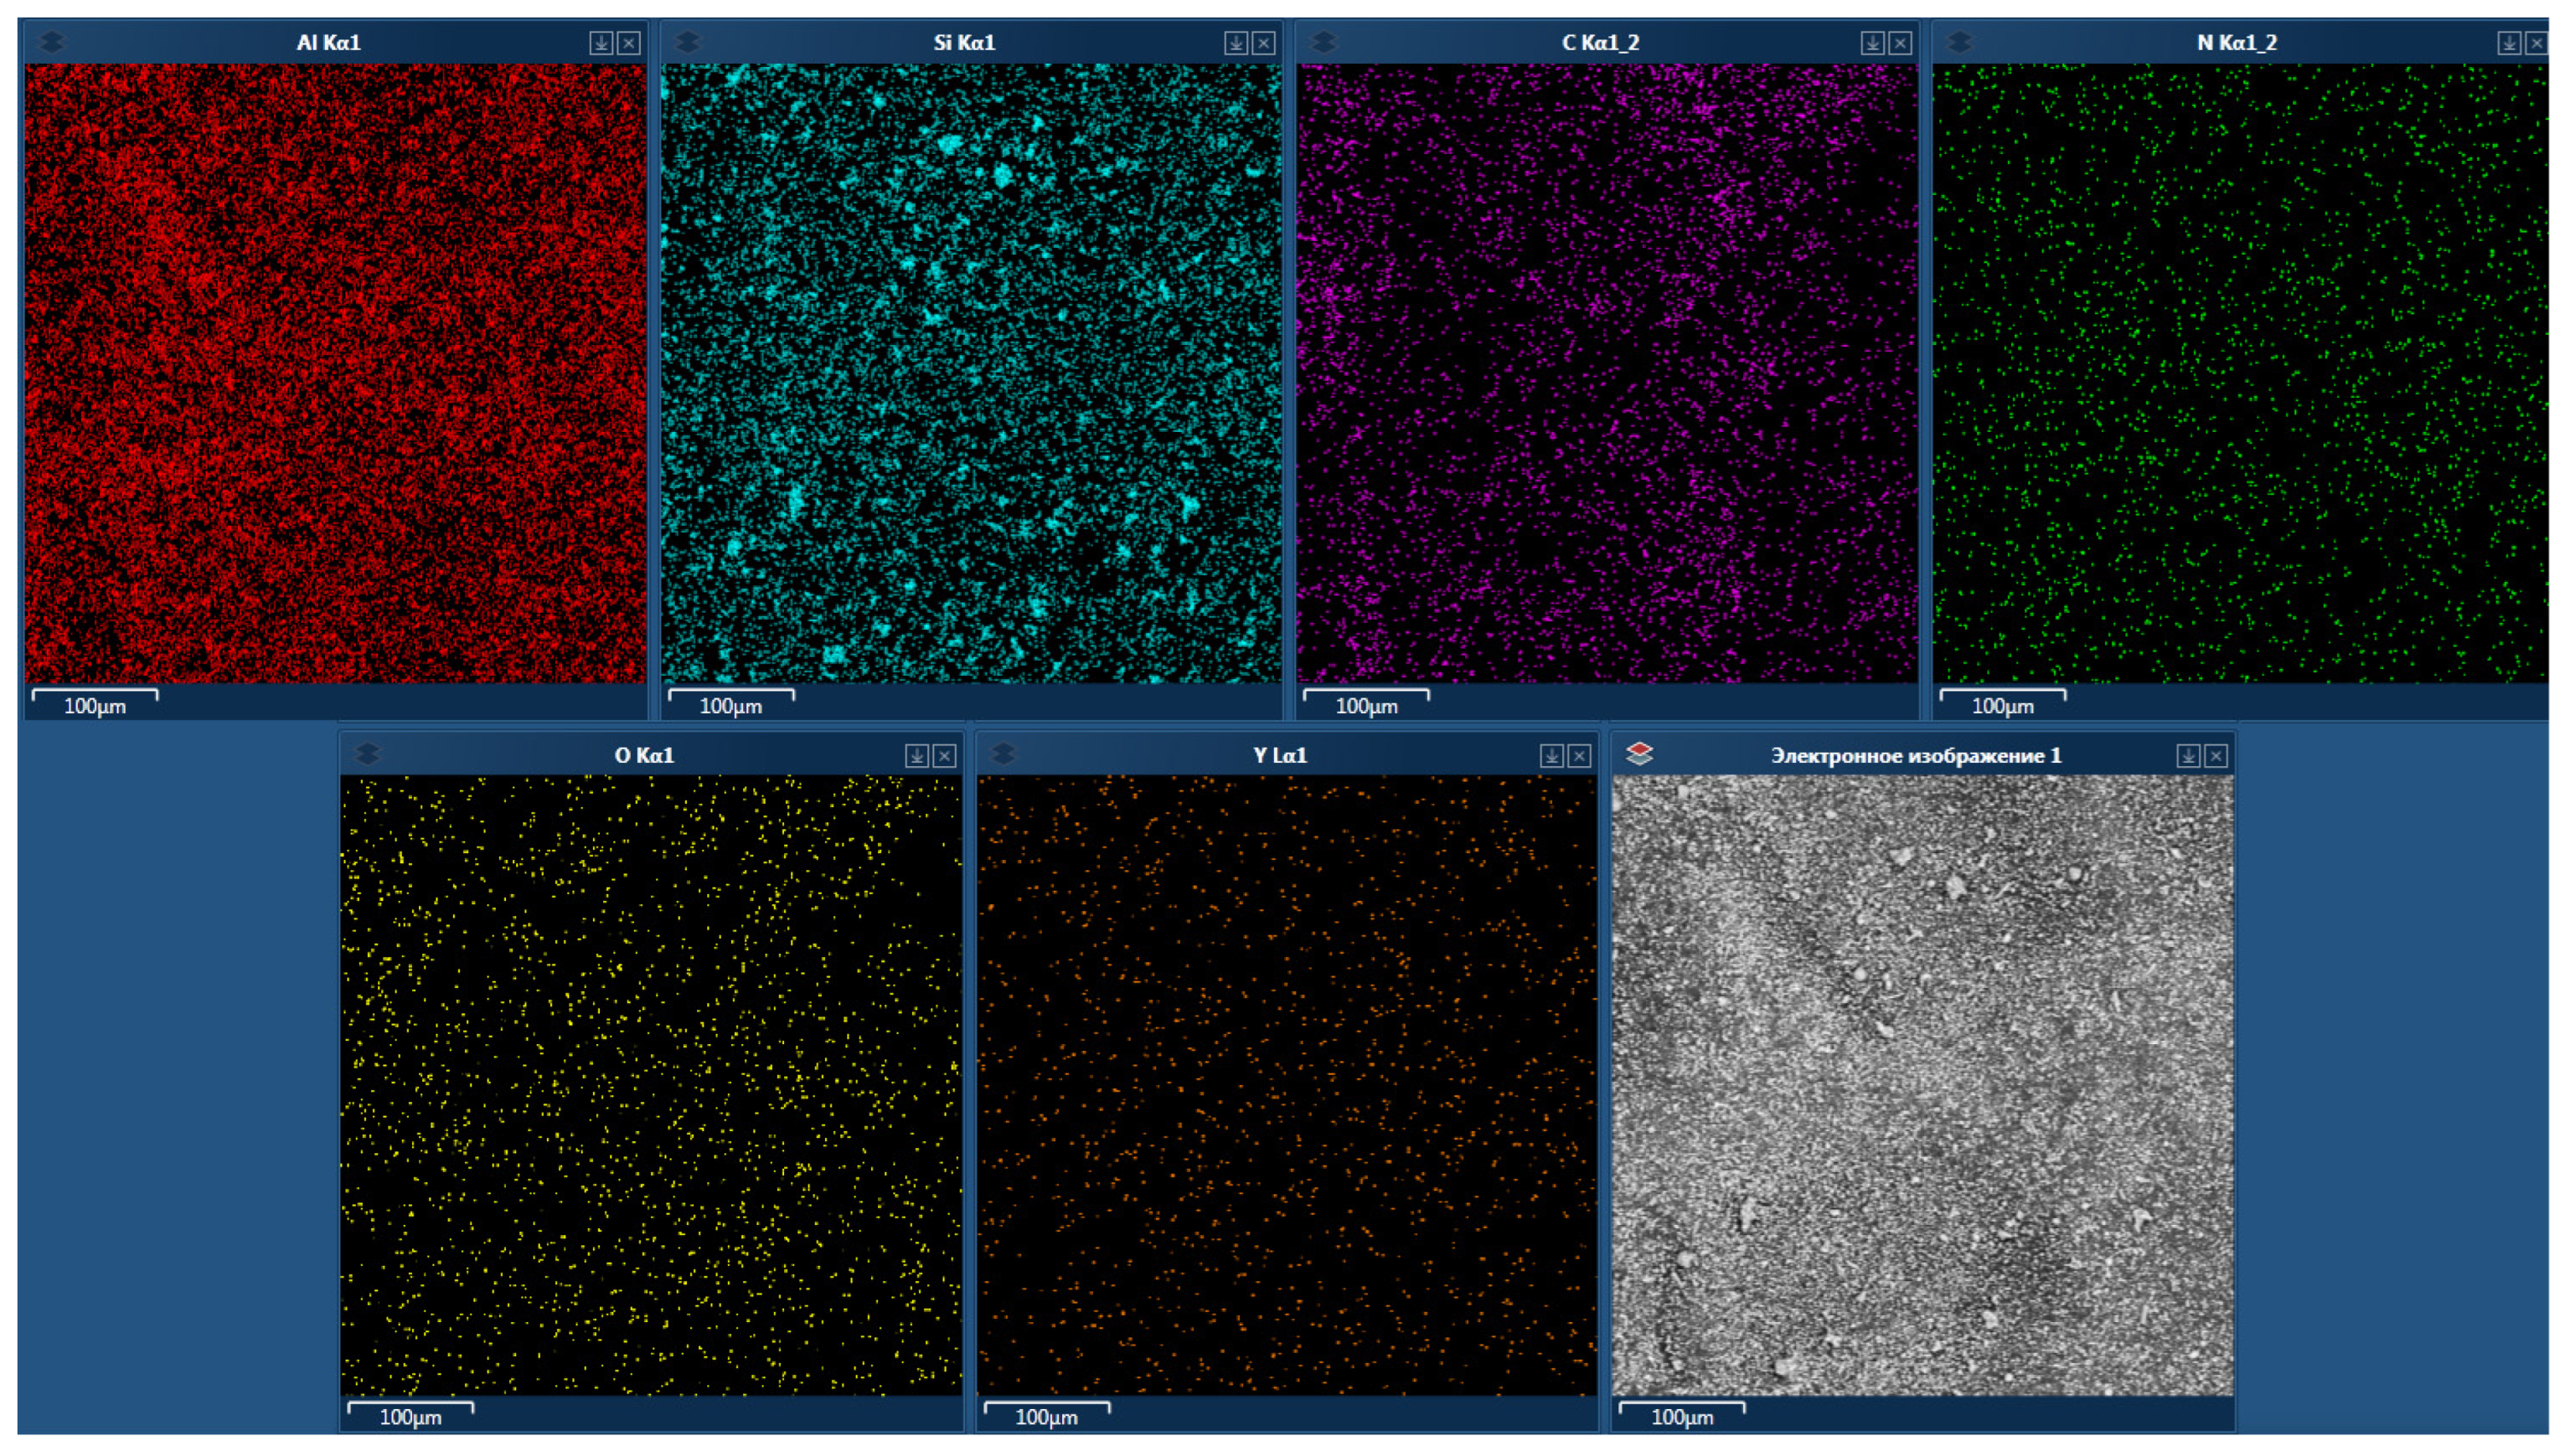Click the layers icon on Si Kα1 panel
This screenshot has height=1456, width=2564.
click(x=687, y=42)
